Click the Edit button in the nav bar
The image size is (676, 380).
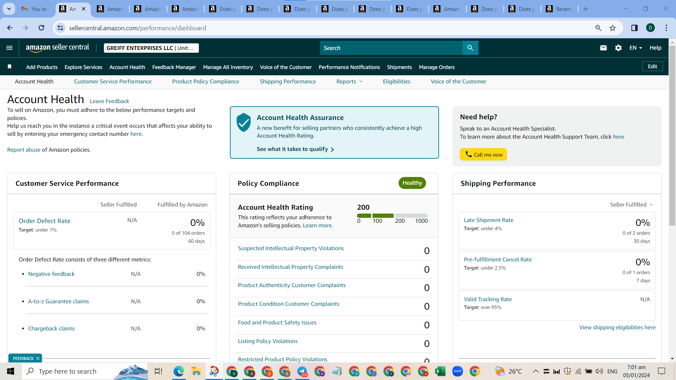click(652, 66)
